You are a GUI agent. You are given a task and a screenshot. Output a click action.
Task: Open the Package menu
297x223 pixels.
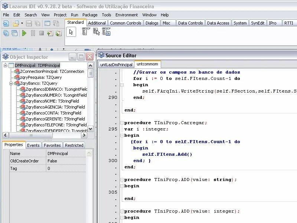(90, 15)
